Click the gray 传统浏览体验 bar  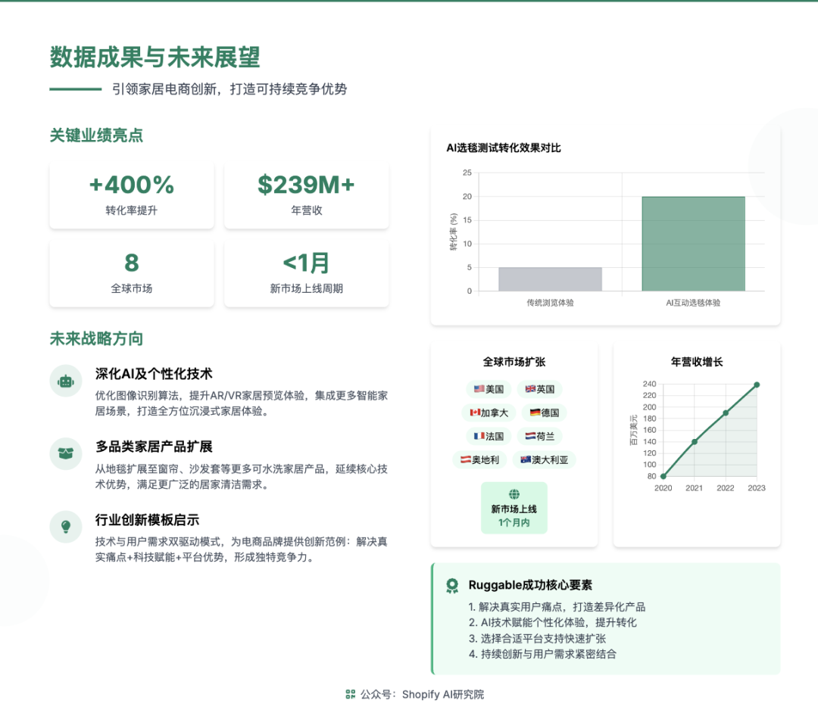(x=550, y=279)
